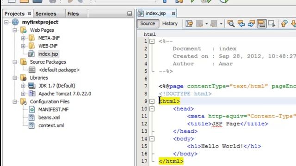296x166 pixels.
Task: Expand the META-INF folder node
Action: (23, 38)
